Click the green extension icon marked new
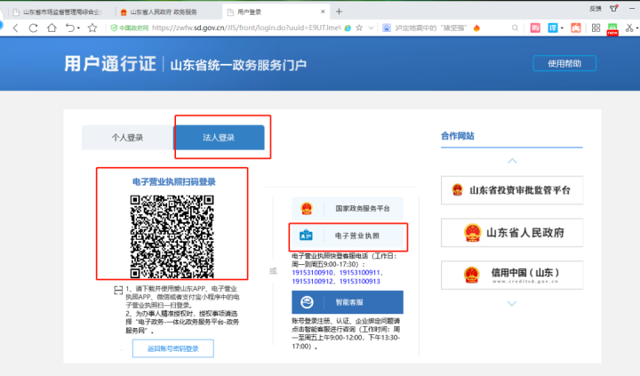Image resolution: width=640 pixels, height=376 pixels. coord(612,29)
